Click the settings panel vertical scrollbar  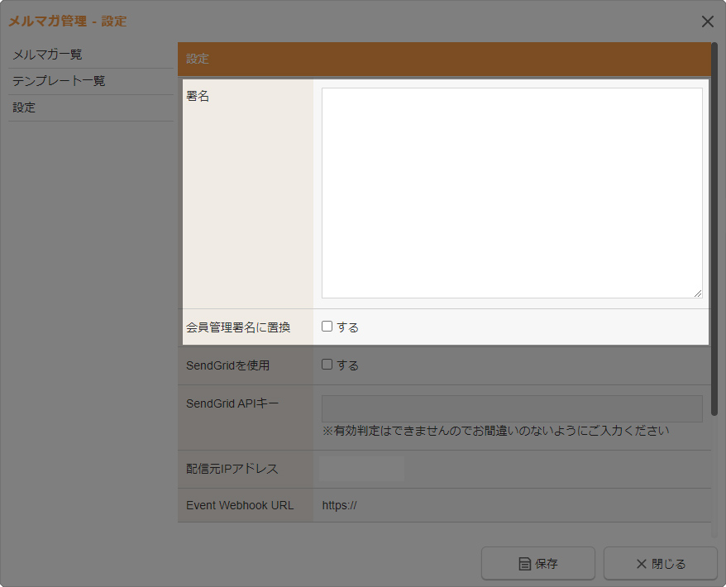tap(714, 229)
